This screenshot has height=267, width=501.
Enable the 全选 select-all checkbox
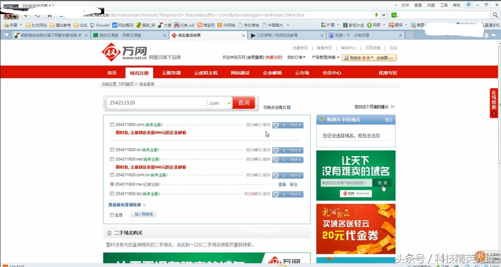pyautogui.click(x=112, y=215)
